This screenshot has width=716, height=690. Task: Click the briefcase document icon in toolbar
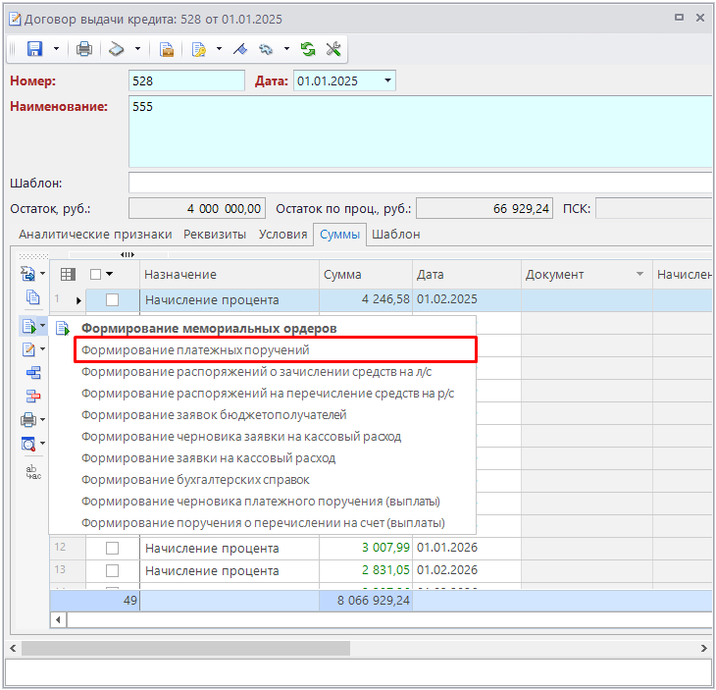(167, 49)
